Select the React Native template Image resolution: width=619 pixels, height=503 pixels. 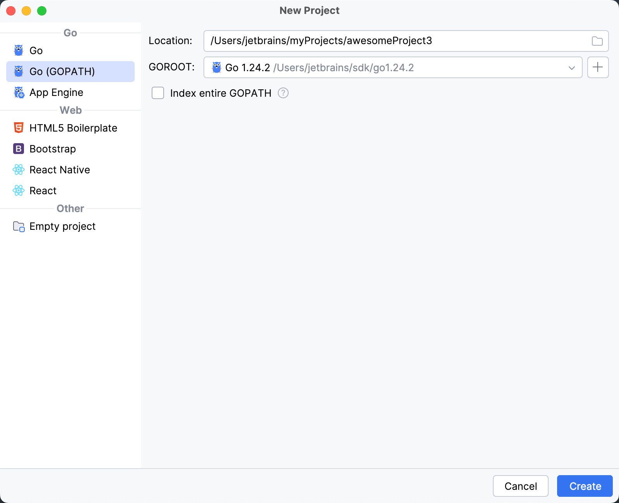[x=60, y=169]
